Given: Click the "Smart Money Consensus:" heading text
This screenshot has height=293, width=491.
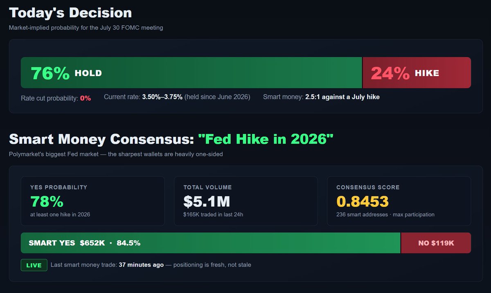Looking at the screenshot, I should (x=101, y=139).
